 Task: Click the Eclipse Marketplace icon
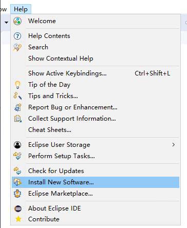[x=17, y=194]
